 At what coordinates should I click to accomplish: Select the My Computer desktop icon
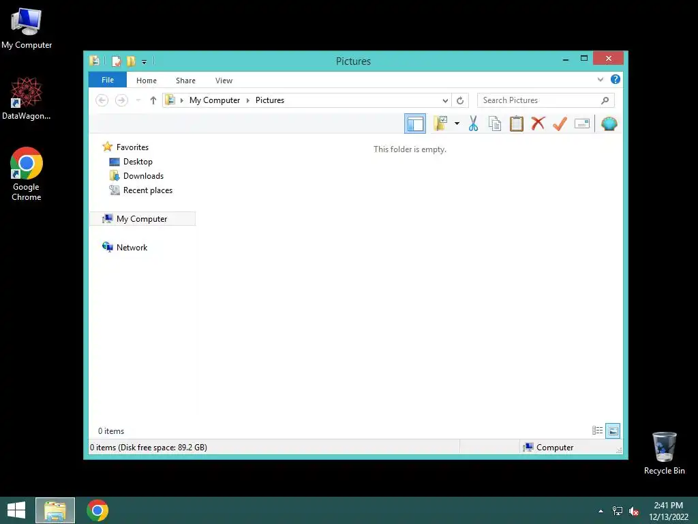click(x=27, y=28)
